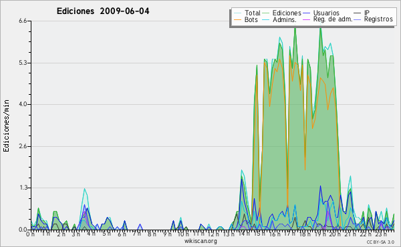Click the '5 h' x-axis label

click(106, 234)
